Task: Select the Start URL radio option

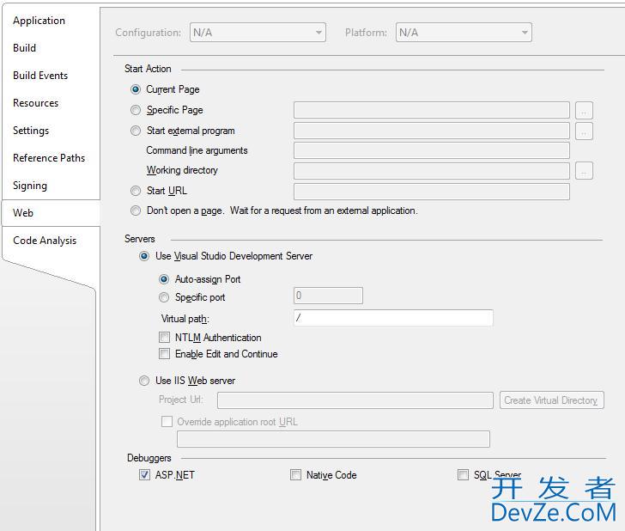Action: (136, 191)
